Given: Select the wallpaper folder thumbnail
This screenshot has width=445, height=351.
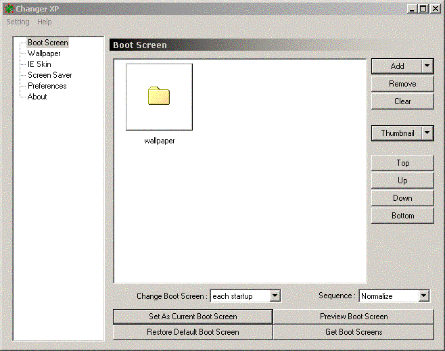Looking at the screenshot, I should 159,97.
